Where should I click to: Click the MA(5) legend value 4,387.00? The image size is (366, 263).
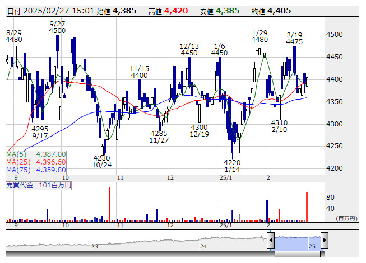pyautogui.click(x=51, y=154)
